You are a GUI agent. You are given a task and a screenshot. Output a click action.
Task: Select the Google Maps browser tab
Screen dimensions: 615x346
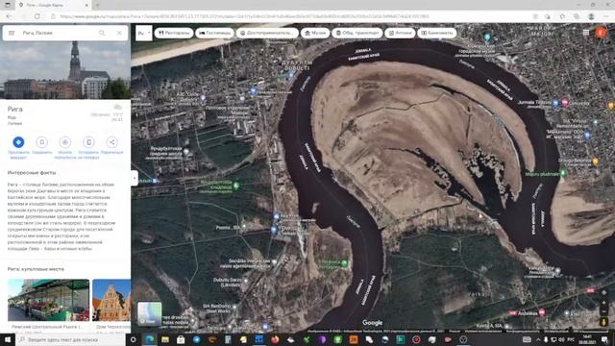pyautogui.click(x=53, y=5)
